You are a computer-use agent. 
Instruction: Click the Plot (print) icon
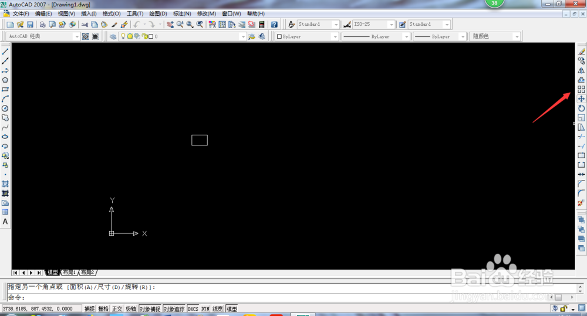pos(42,25)
